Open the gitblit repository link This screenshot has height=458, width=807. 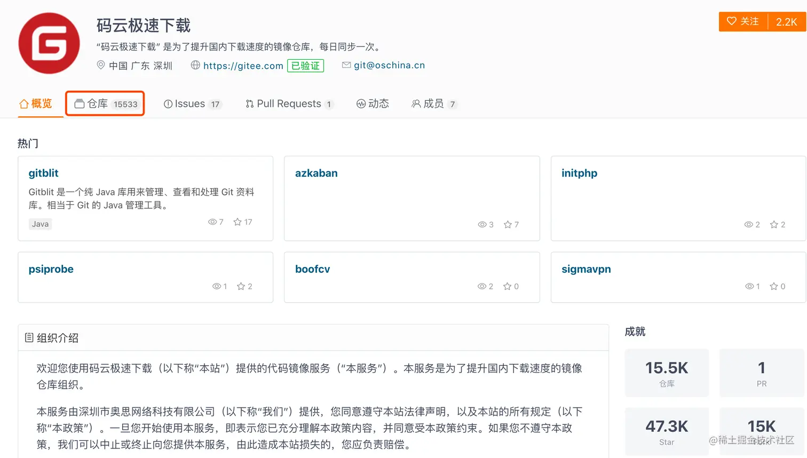[43, 173]
